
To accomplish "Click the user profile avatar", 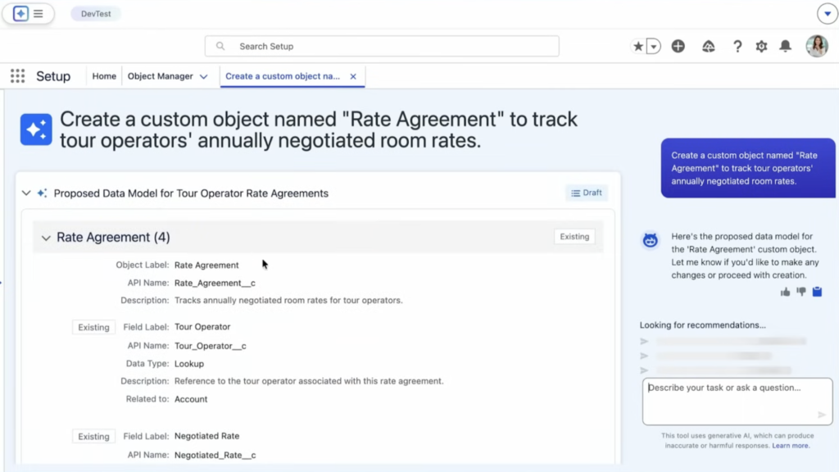I will point(816,46).
